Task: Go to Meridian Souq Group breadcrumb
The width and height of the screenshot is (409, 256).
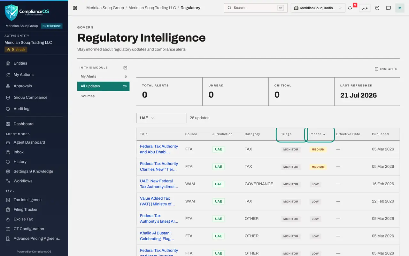Action: [105, 8]
